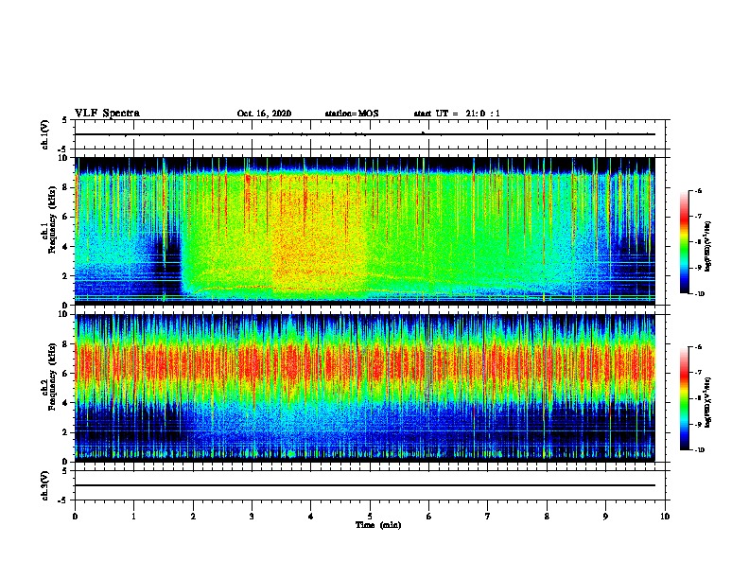Click the time axis tick label '8'
Image resolution: width=749 pixels, height=579 pixels.
pyautogui.click(x=547, y=517)
